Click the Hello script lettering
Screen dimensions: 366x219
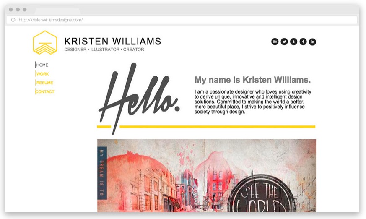click(139, 98)
